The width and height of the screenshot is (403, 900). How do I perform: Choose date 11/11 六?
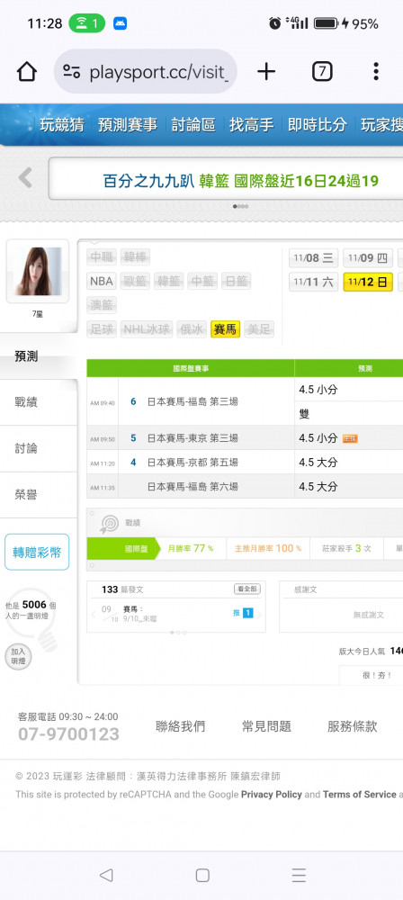pyautogui.click(x=313, y=282)
